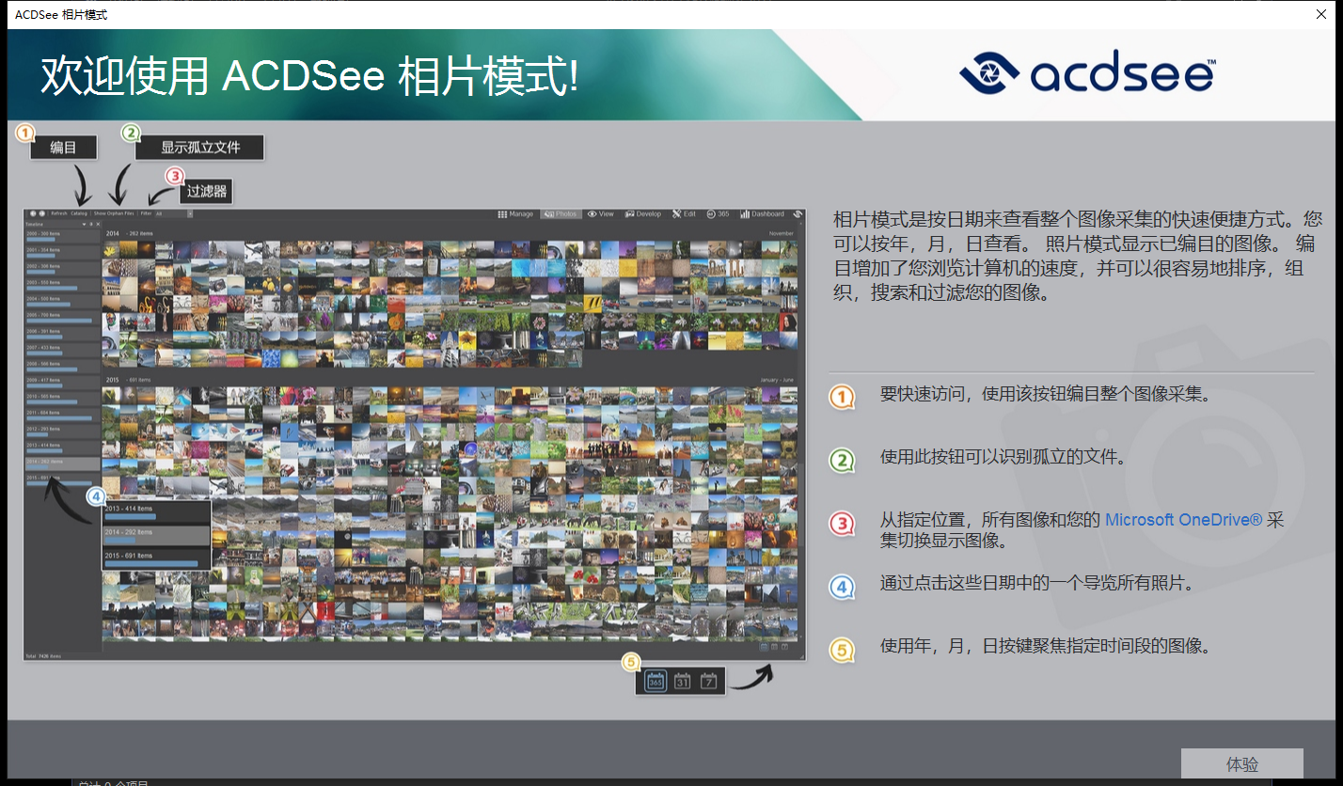Click the acdsee logo in the banner
This screenshot has width=1343, height=786.
tap(1087, 74)
